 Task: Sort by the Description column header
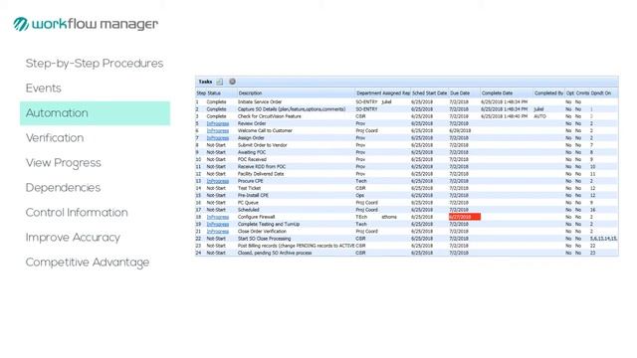click(250, 93)
